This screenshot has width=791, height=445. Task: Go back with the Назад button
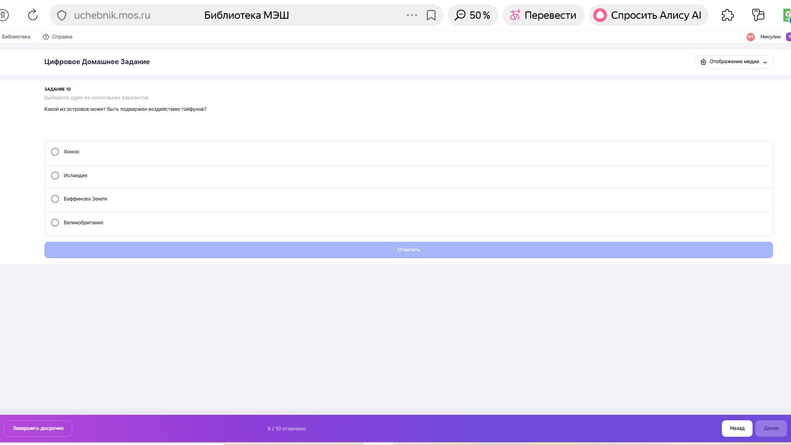[x=737, y=429]
